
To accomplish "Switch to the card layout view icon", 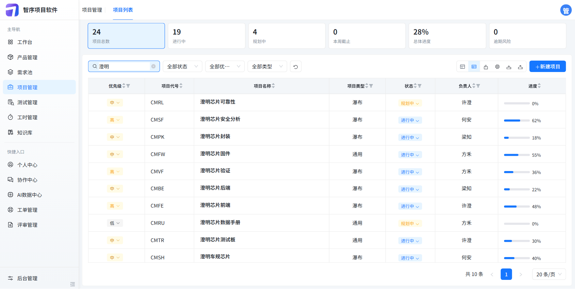I will pyautogui.click(x=462, y=67).
